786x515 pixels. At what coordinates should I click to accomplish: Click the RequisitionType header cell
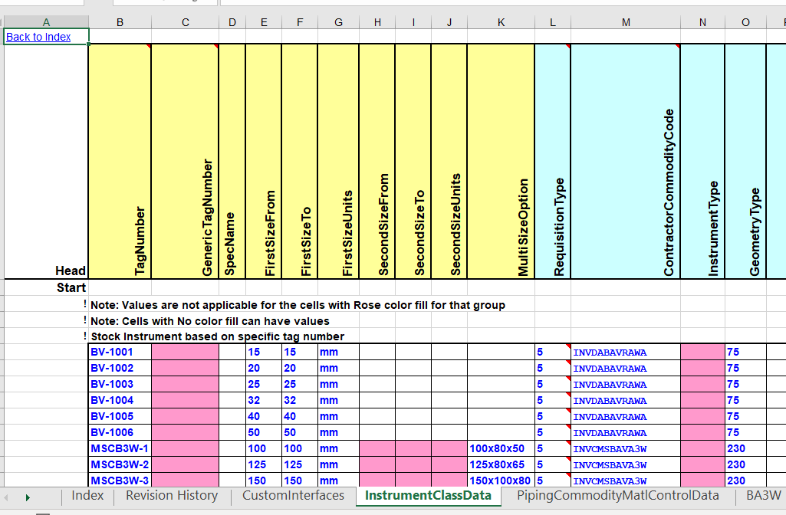(552, 161)
